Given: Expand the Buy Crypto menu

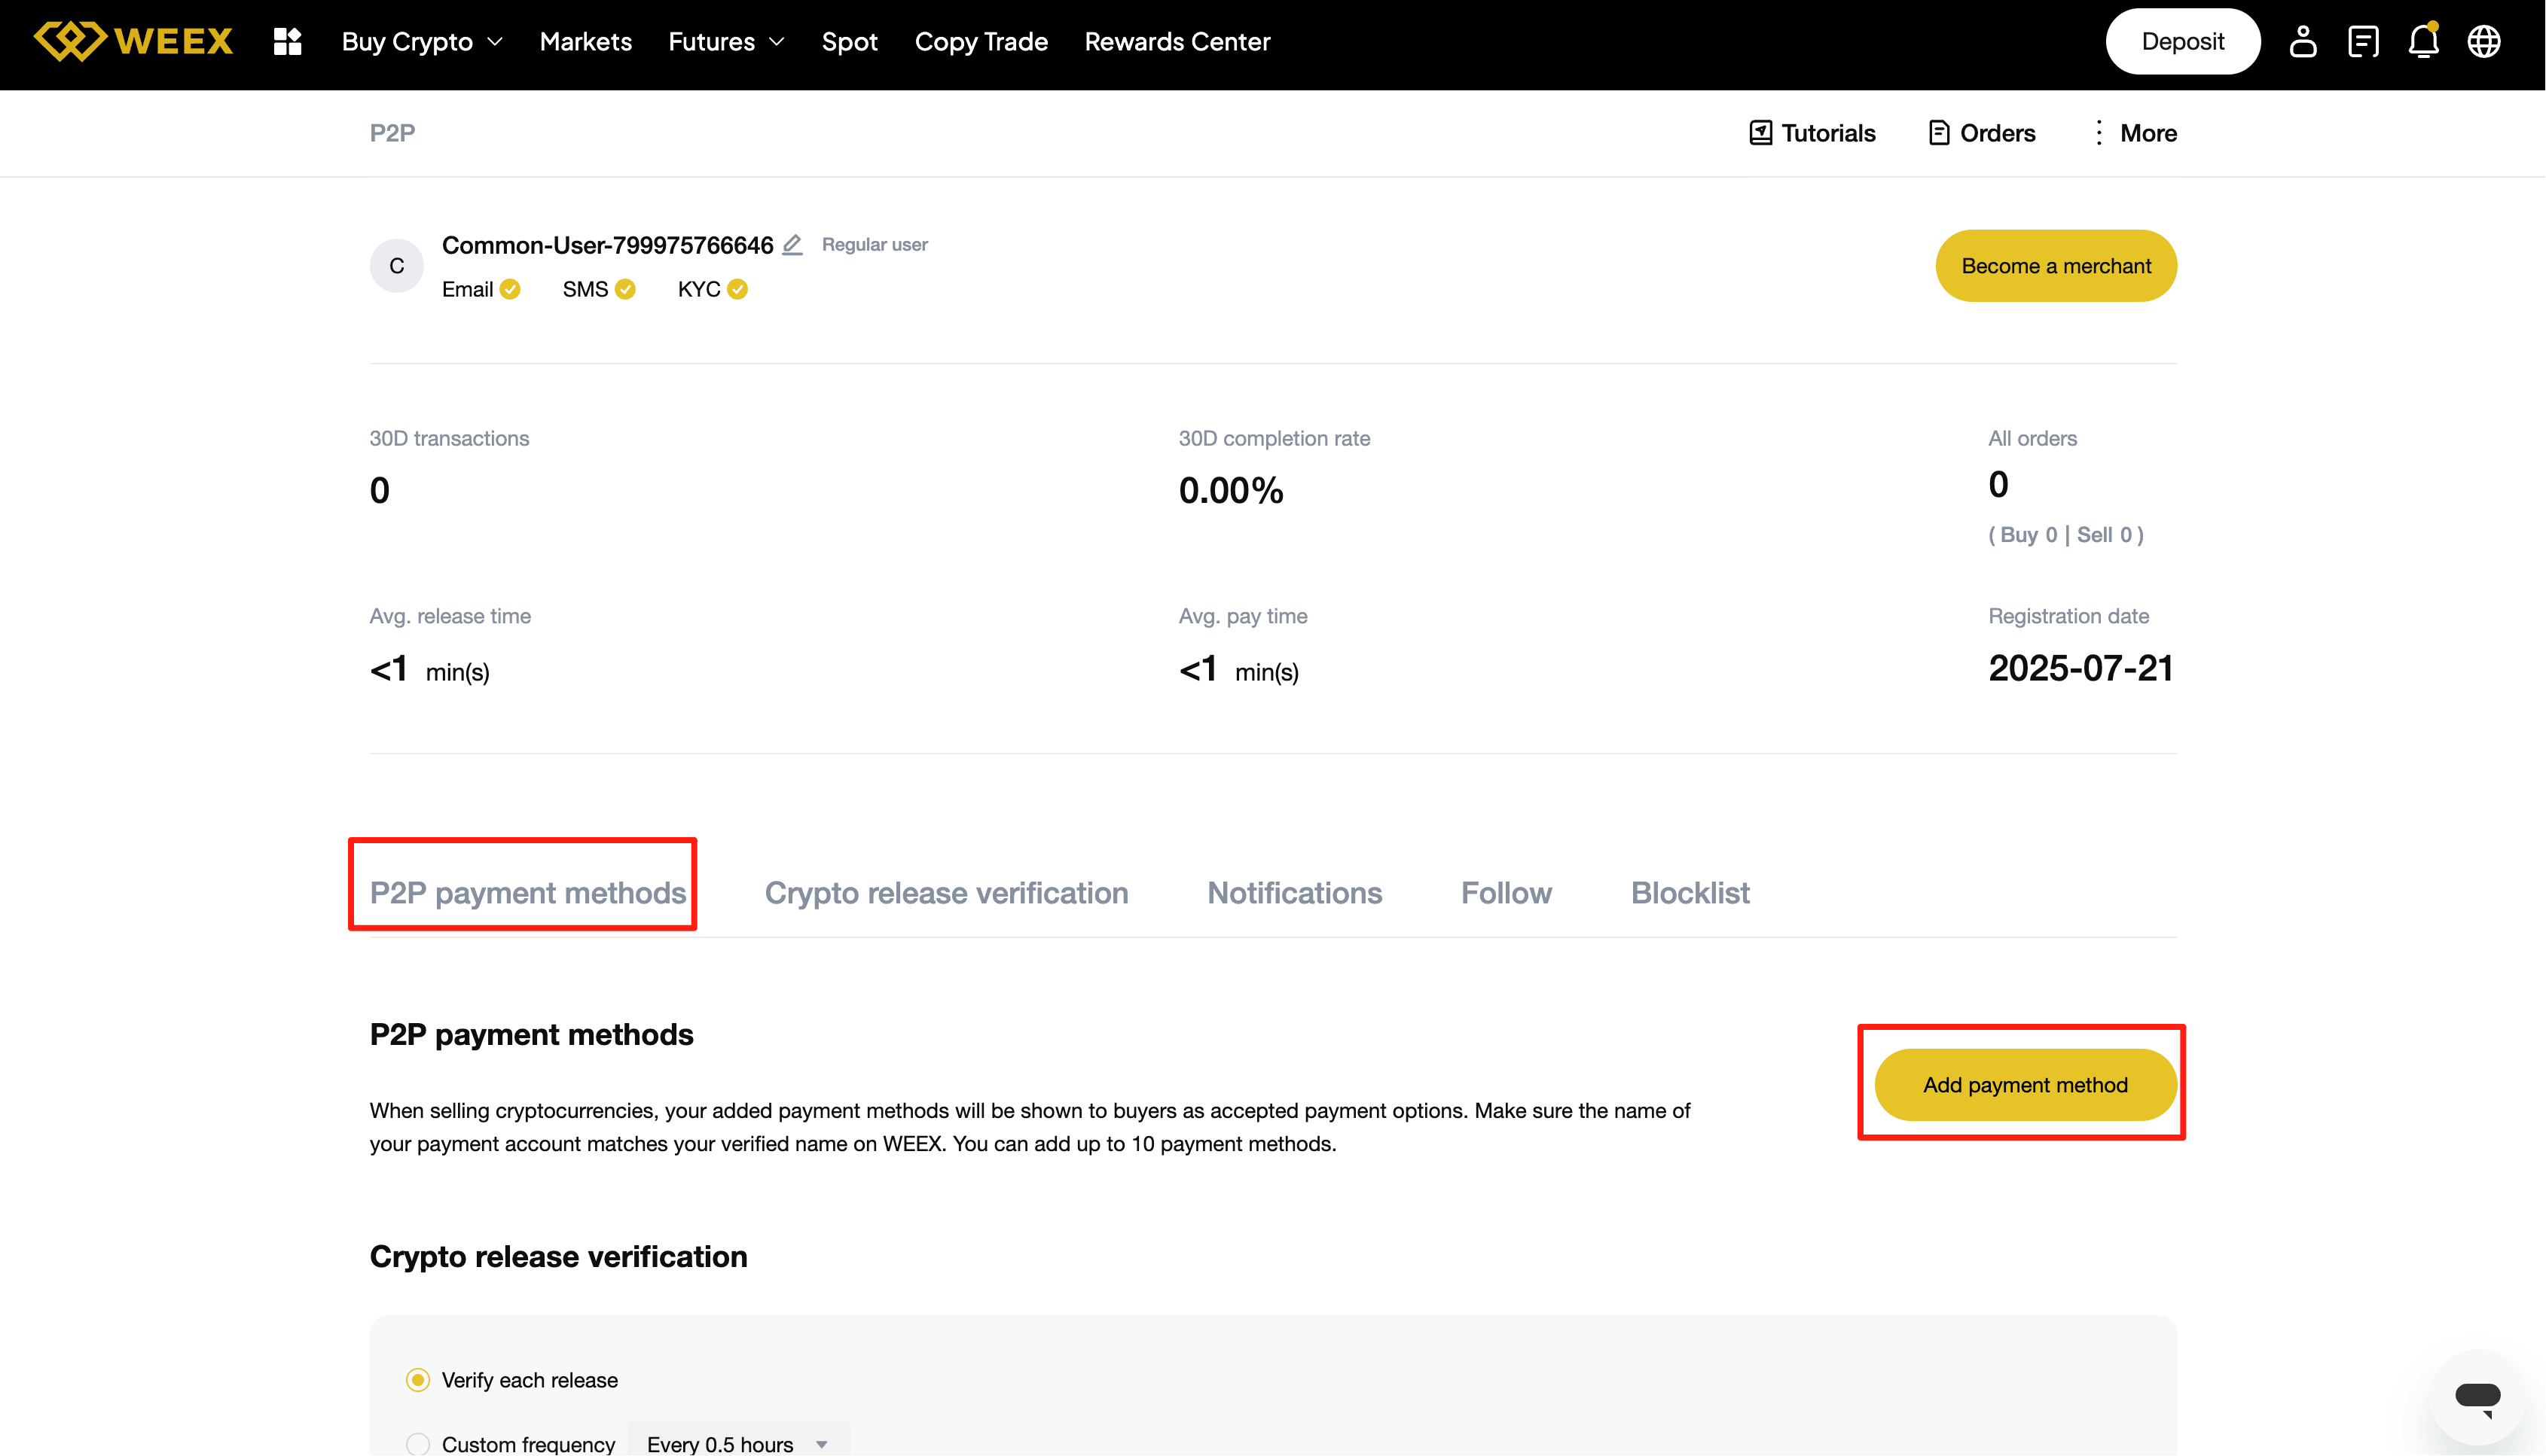Looking at the screenshot, I should coord(421,41).
